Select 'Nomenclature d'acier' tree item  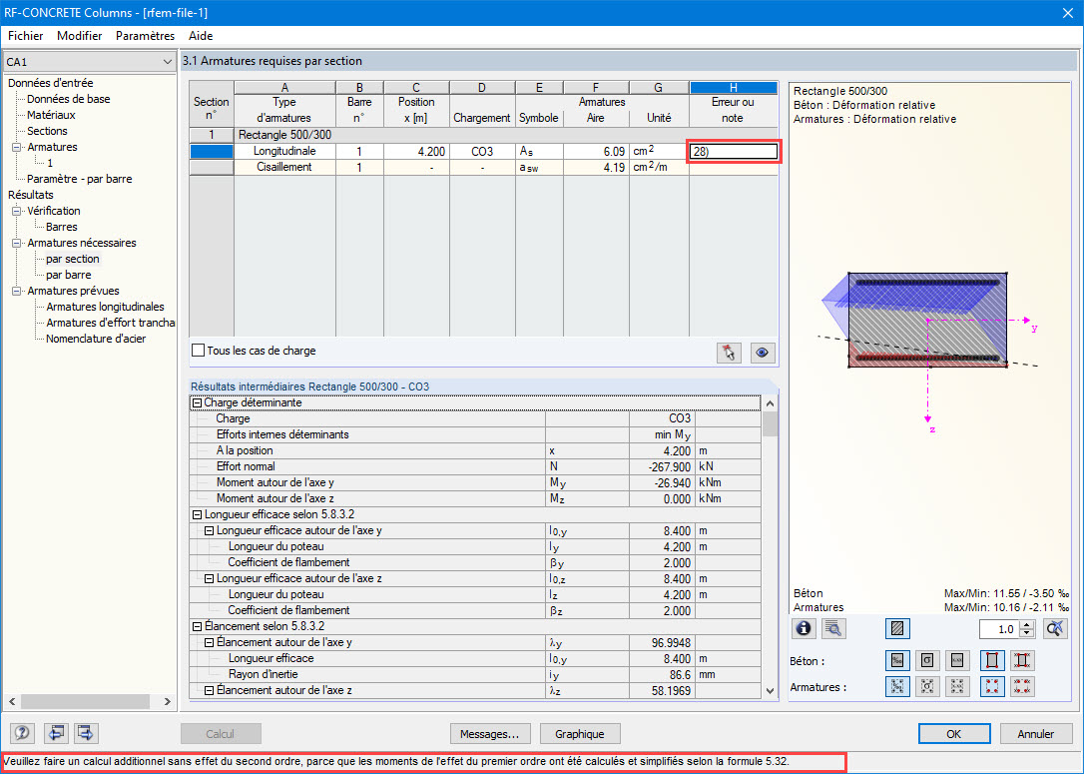click(96, 339)
